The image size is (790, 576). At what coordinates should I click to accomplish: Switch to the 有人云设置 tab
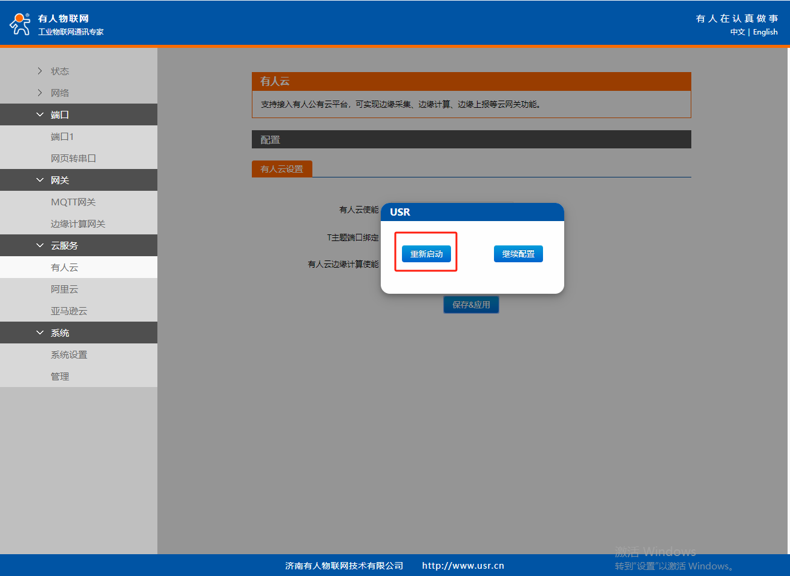[282, 169]
